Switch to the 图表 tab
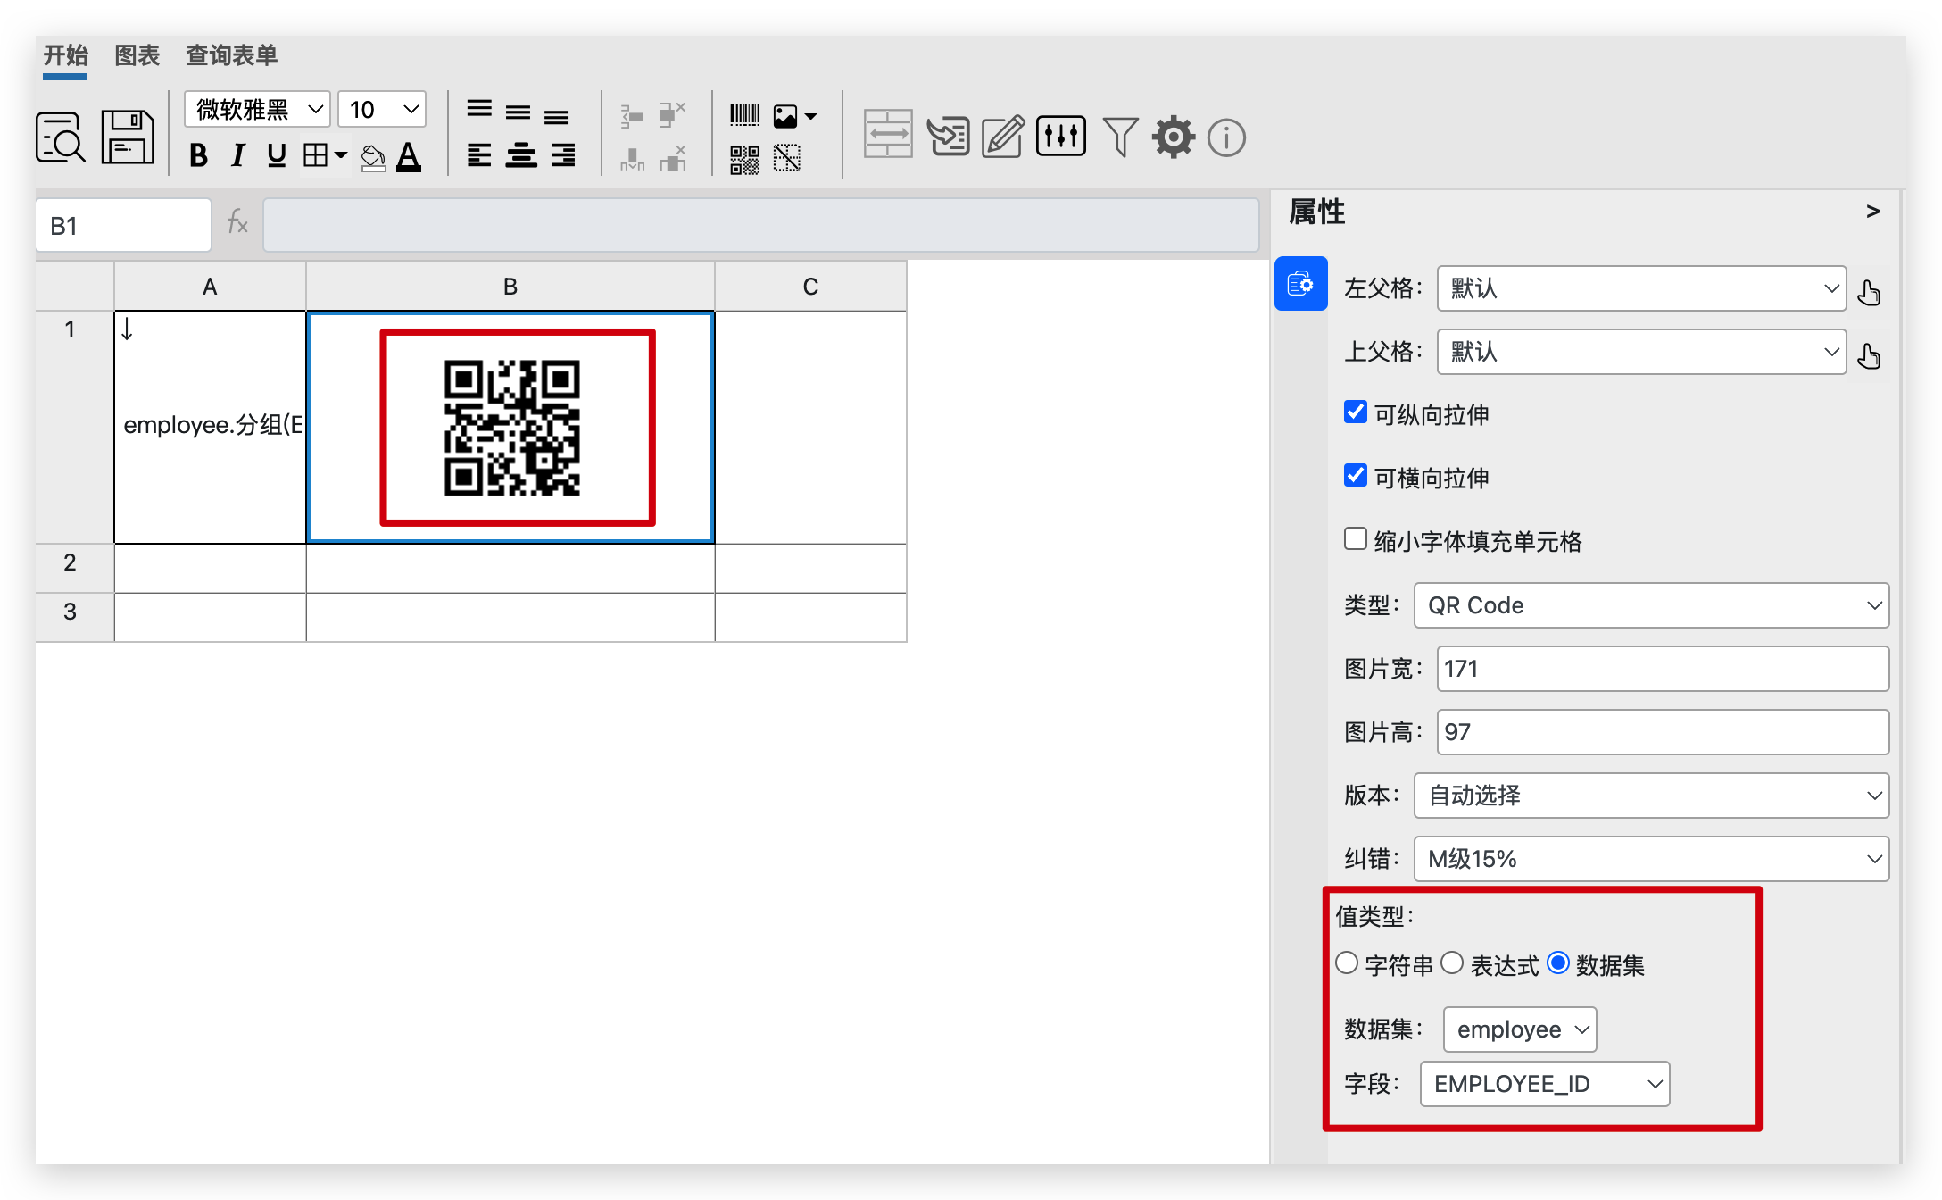The image size is (1942, 1200). click(x=137, y=55)
